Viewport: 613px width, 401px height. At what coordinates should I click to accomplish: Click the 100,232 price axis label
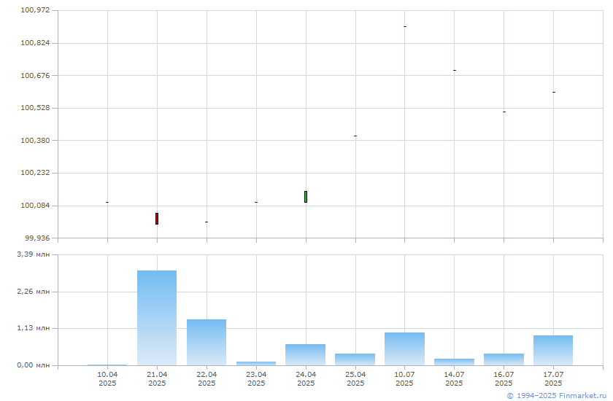[x=35, y=173]
